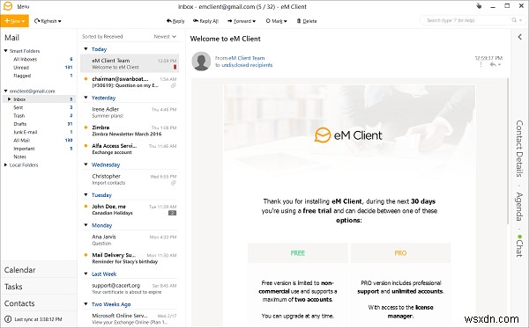Open the eM Client Menu
Viewport: 529px width, 328px height.
23,6
